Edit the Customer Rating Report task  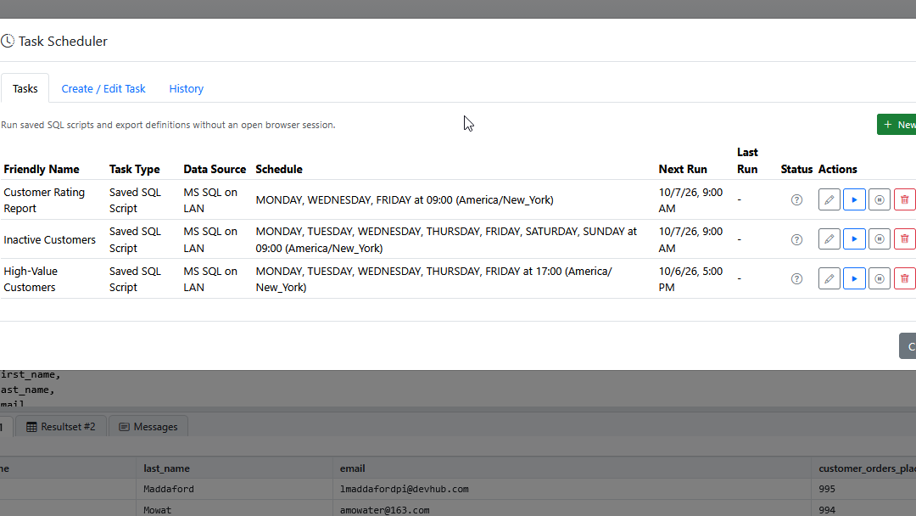coord(829,199)
